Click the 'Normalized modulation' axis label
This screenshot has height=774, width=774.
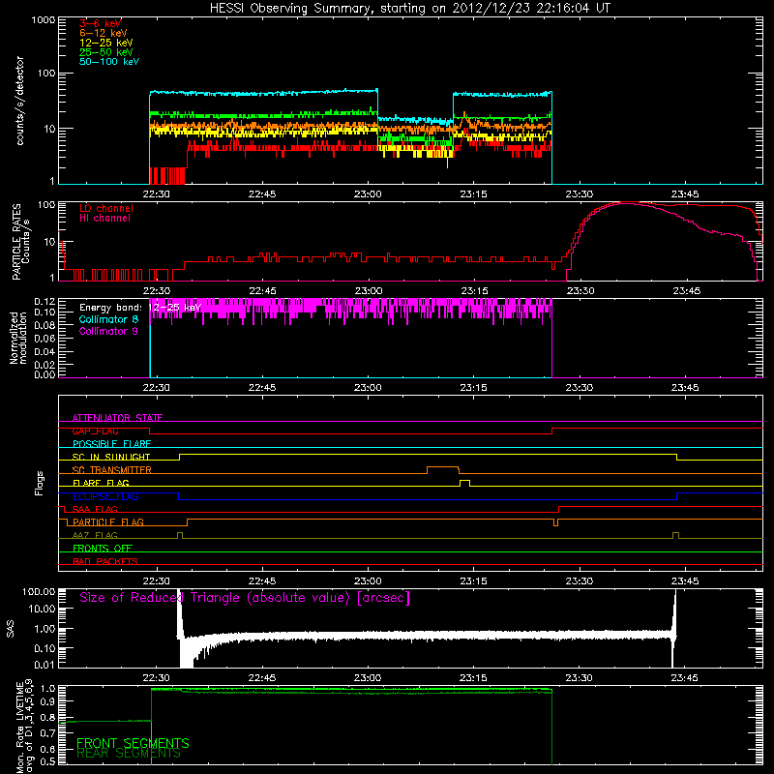pyautogui.click(x=17, y=338)
